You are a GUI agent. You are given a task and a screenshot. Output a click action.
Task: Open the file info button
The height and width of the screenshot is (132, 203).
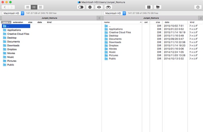pos(90,7)
